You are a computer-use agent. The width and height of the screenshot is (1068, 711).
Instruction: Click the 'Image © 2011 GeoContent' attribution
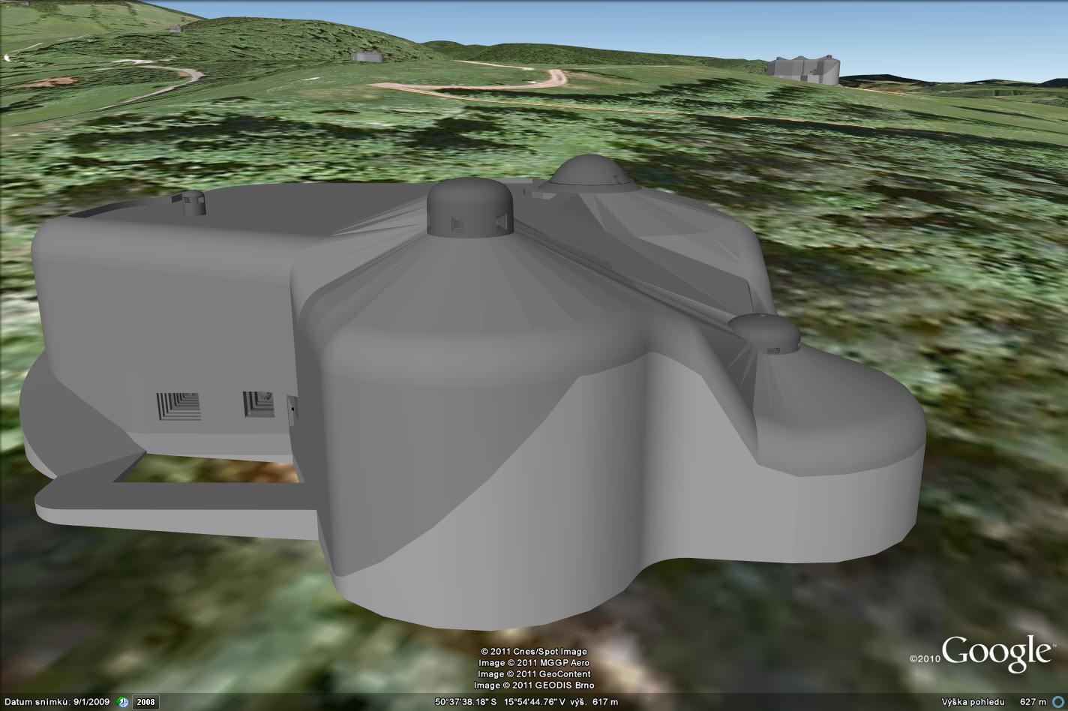pos(534,673)
